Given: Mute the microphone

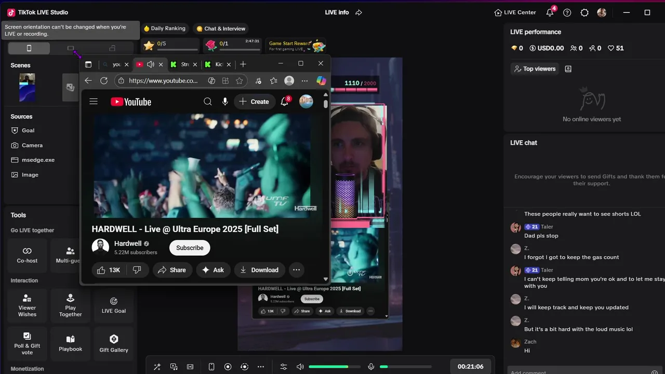Looking at the screenshot, I should point(371,367).
